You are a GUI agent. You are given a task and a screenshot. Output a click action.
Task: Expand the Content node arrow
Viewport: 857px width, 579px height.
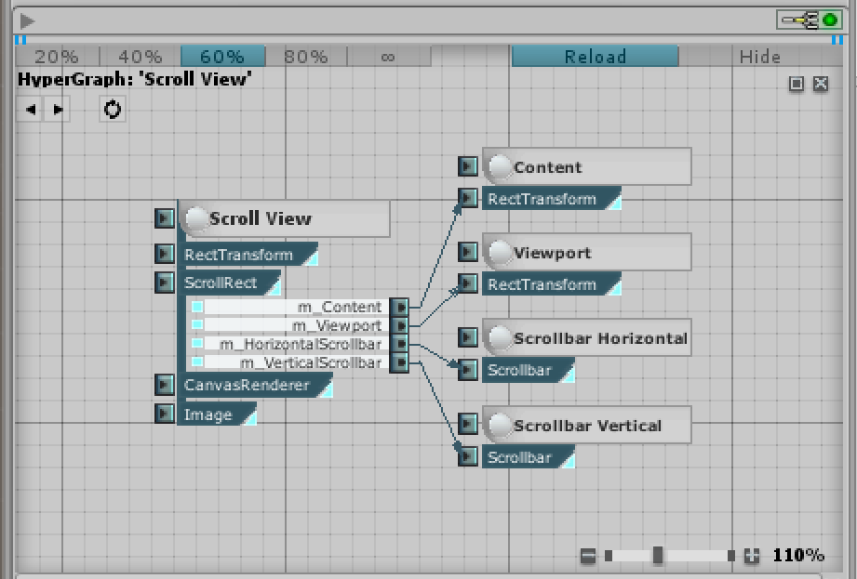pyautogui.click(x=467, y=166)
